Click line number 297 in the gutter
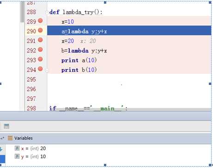This screenshot has width=213, height=168. point(31,99)
